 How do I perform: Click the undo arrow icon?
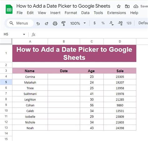click(x=38, y=23)
